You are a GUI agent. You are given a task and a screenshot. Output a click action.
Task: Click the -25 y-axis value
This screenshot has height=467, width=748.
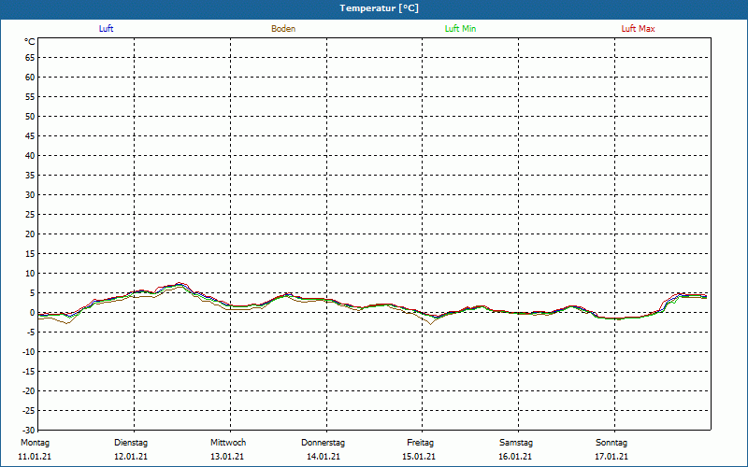(x=29, y=411)
